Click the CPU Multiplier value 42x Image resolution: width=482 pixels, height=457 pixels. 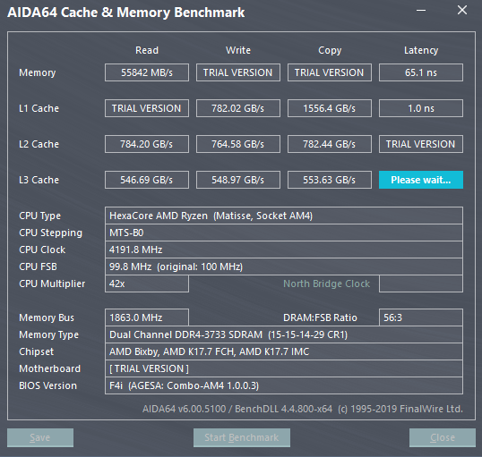coord(147,284)
